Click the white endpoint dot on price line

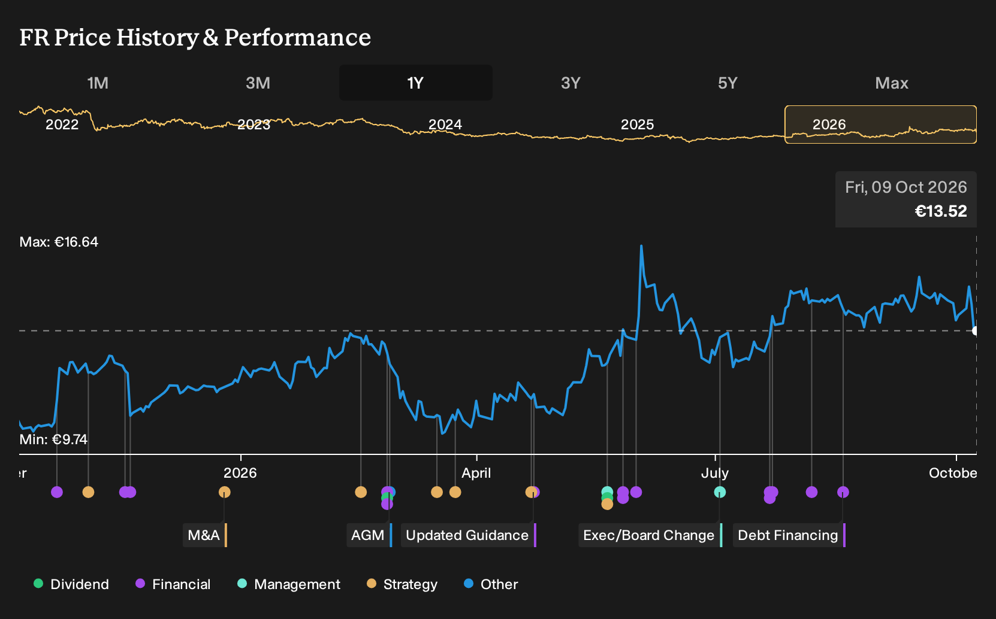coord(975,330)
